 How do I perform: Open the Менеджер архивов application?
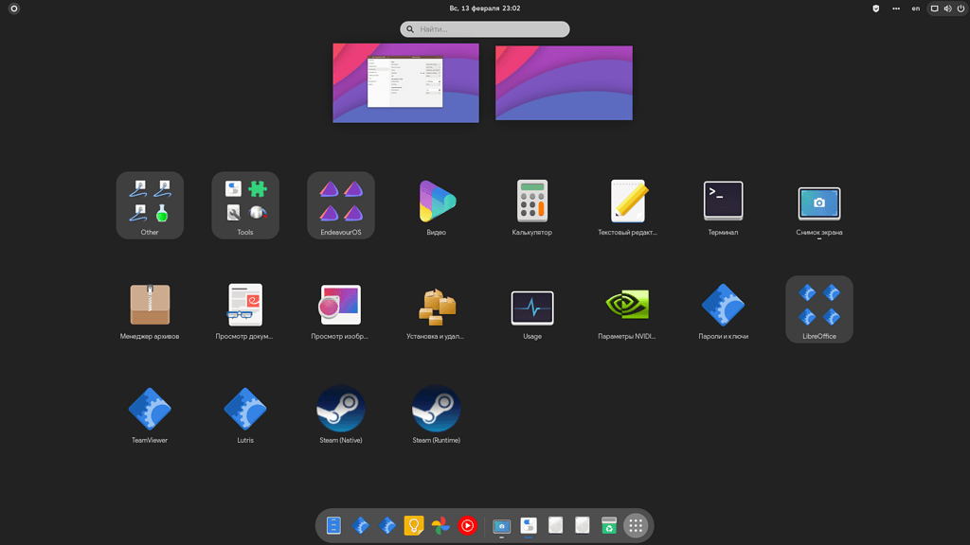tap(149, 305)
